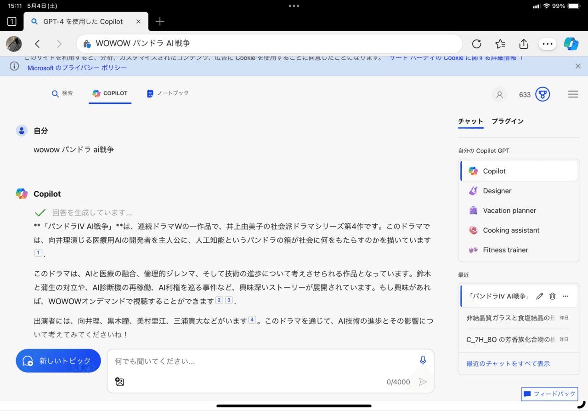Switch to the プラグイン tab
Viewport: 588px width, 411px height.
508,121
